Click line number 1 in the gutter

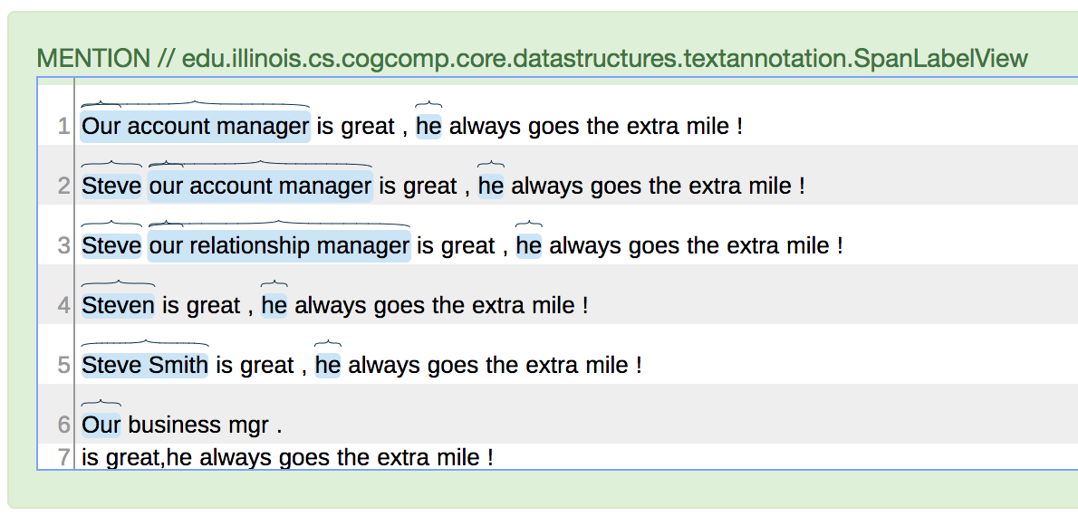pyautogui.click(x=63, y=127)
